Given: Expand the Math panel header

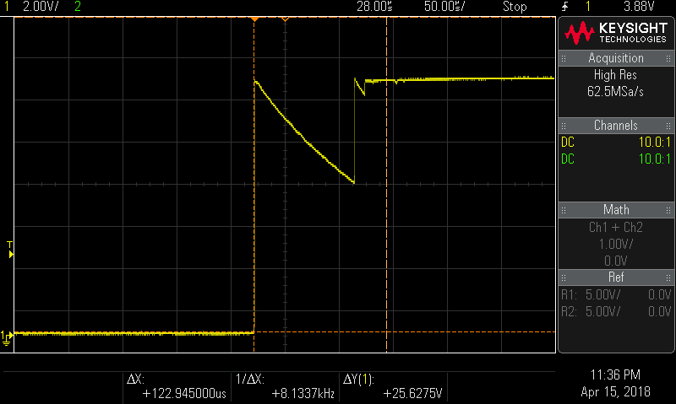Looking at the screenshot, I should pos(616,209).
